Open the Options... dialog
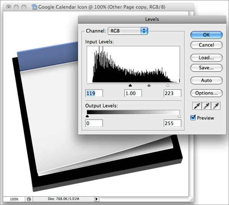The image size is (229, 205). [x=206, y=93]
